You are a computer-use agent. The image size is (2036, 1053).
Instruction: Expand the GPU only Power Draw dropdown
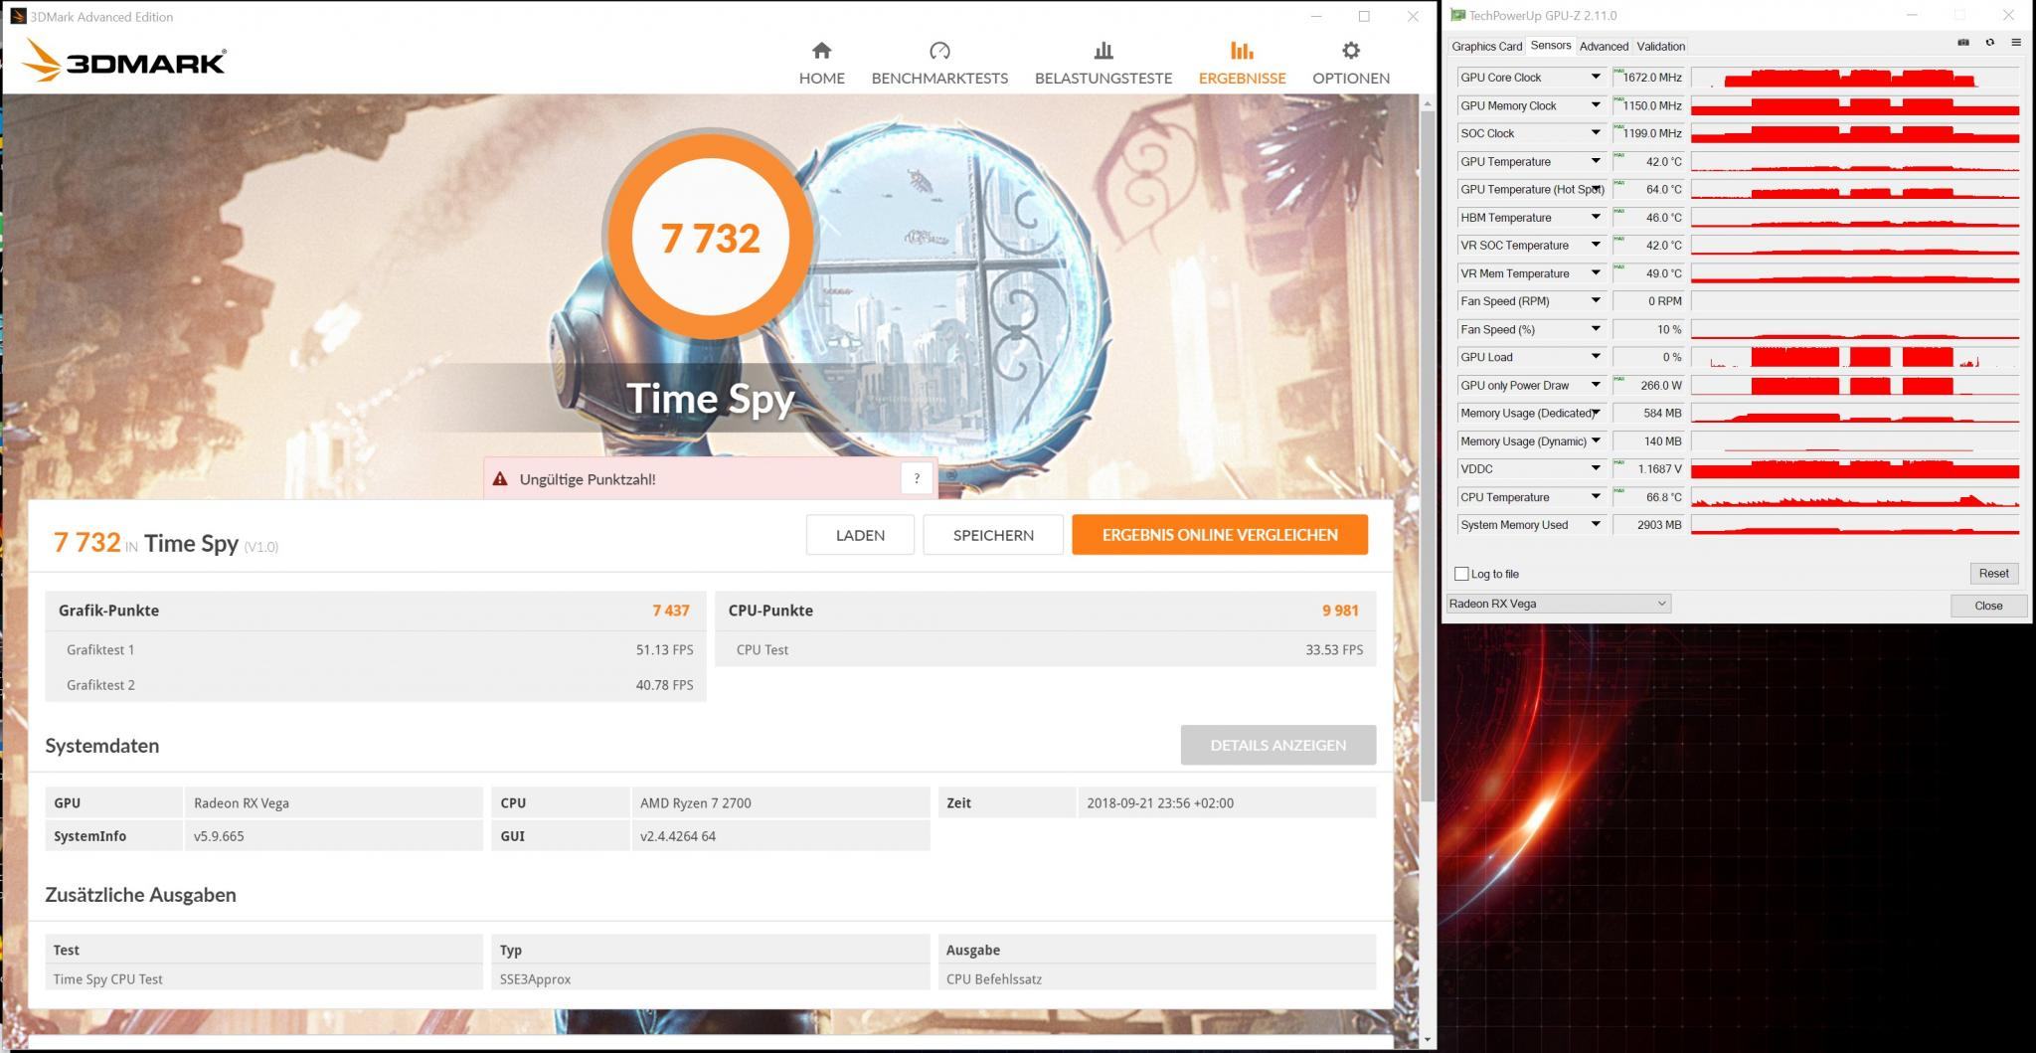(1596, 385)
